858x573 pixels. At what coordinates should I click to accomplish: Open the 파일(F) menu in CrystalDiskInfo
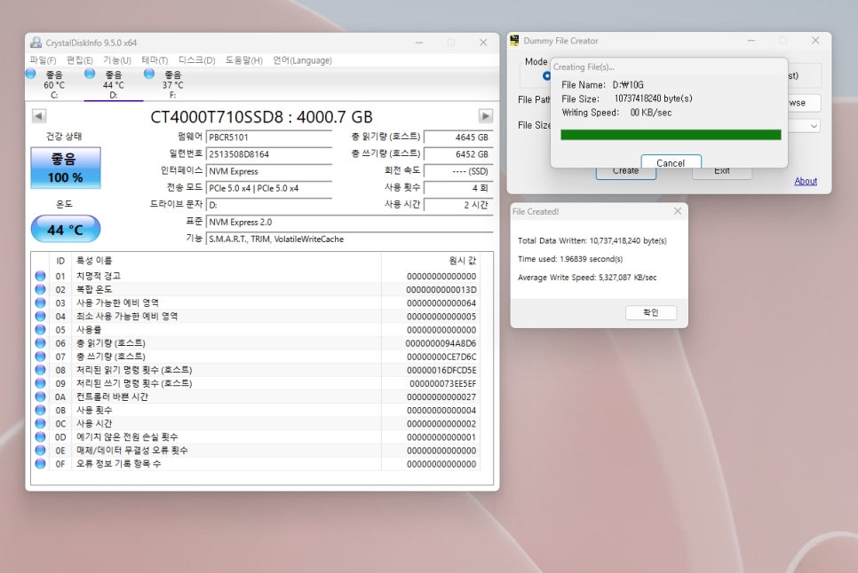pos(43,60)
